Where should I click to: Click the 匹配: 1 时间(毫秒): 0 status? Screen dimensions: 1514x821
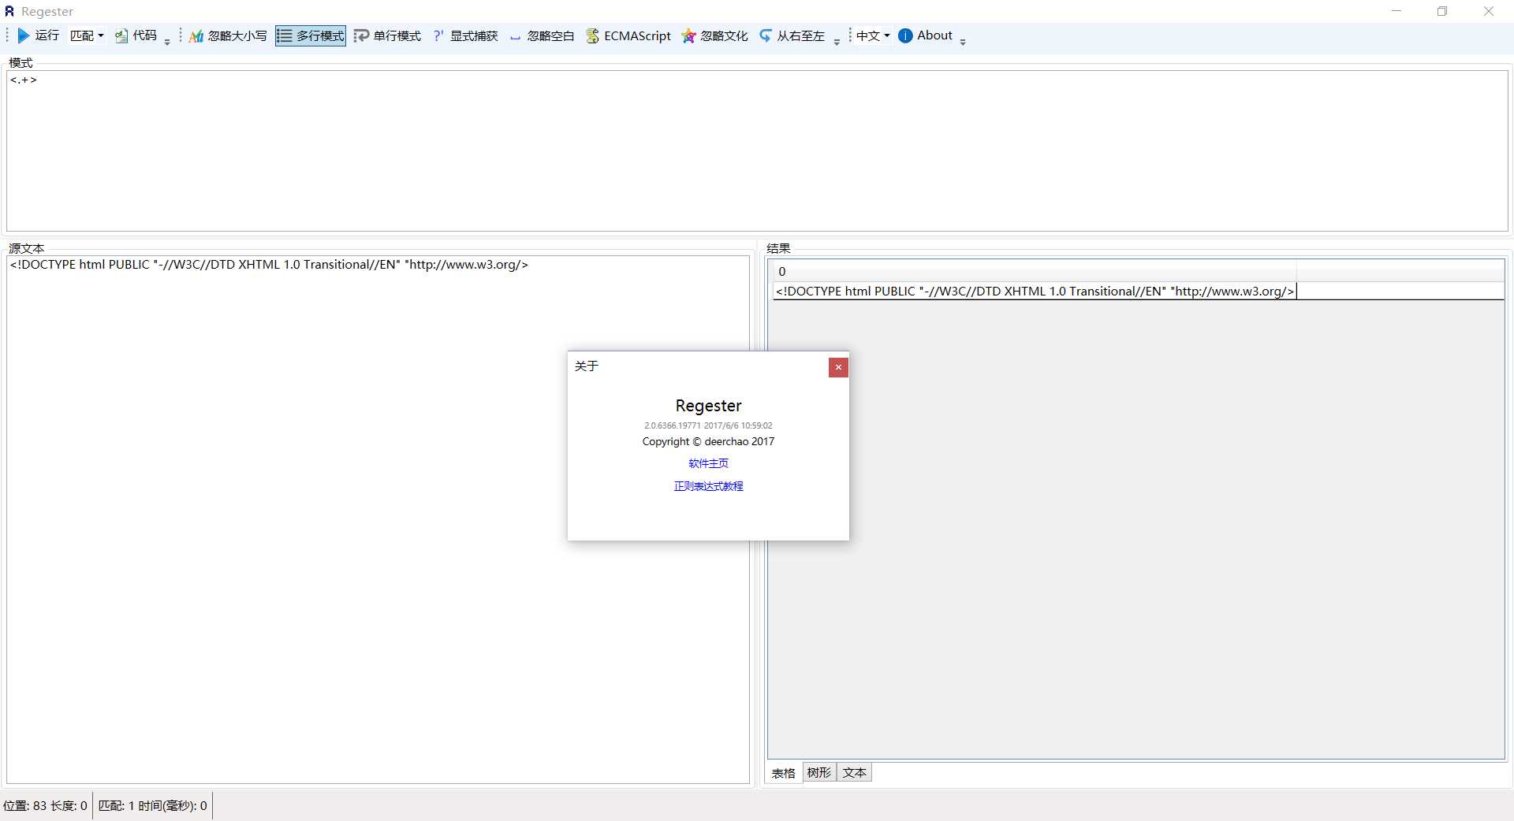coord(152,805)
